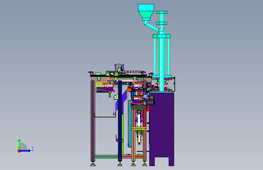Select the black motor beside the purple cabinet

(x=151, y=102)
